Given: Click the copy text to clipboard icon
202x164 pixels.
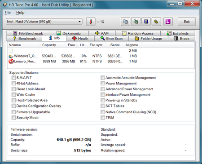Looking at the screenshot, I should click(x=125, y=22).
